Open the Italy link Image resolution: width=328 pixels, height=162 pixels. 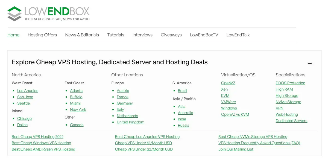[120, 109]
